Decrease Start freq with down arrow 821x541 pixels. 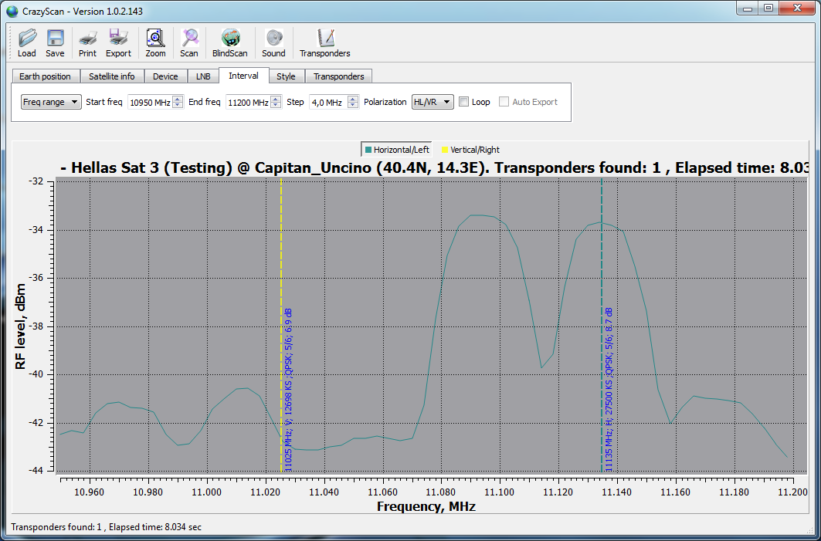click(x=178, y=105)
